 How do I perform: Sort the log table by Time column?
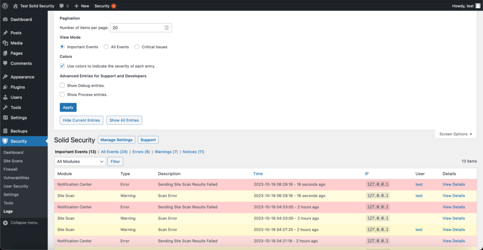coord(258,174)
